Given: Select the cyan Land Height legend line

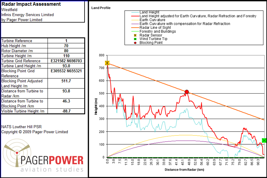Looking at the screenshot, I should coord(131,12).
